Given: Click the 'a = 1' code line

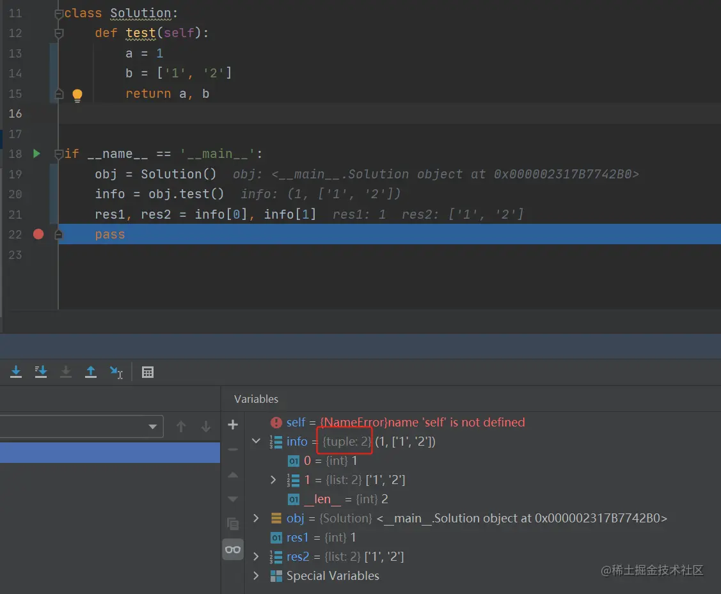Looking at the screenshot, I should 145,53.
